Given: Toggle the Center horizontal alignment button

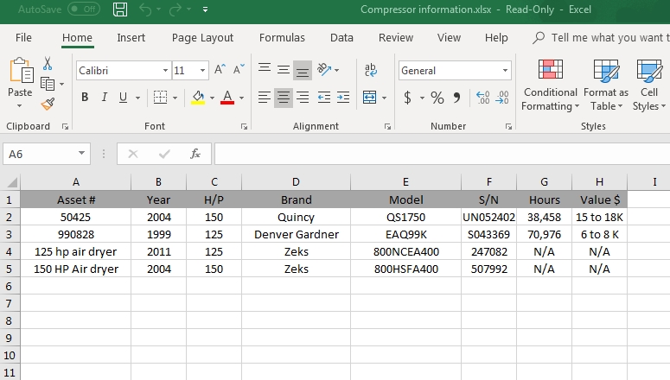Looking at the screenshot, I should tap(284, 98).
